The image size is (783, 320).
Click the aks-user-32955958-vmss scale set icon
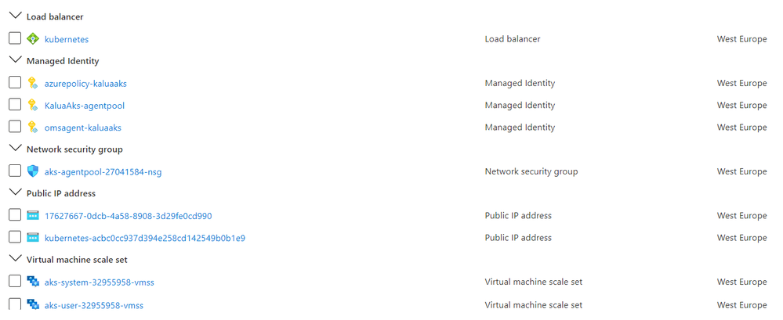[x=32, y=304]
